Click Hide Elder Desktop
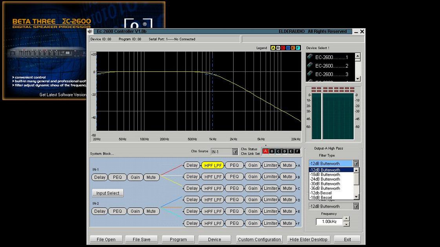This screenshot has height=247, width=440. [x=309, y=240]
